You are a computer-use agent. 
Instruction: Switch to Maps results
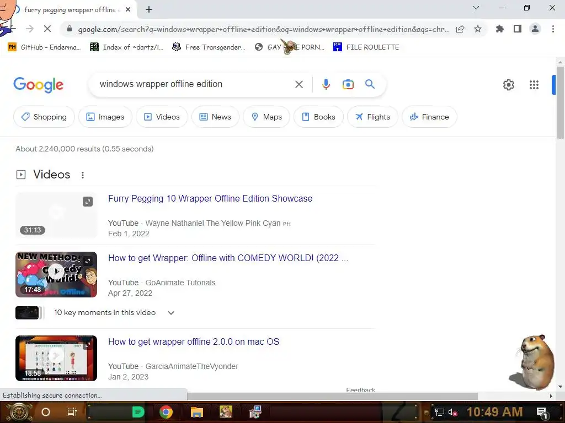pyautogui.click(x=266, y=117)
